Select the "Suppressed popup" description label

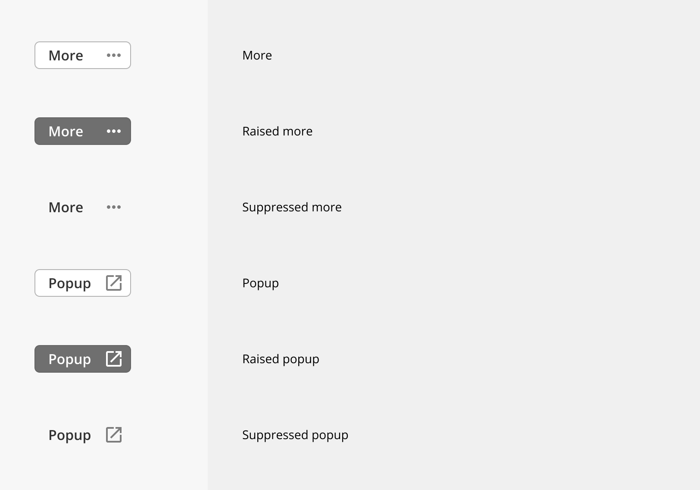point(295,435)
